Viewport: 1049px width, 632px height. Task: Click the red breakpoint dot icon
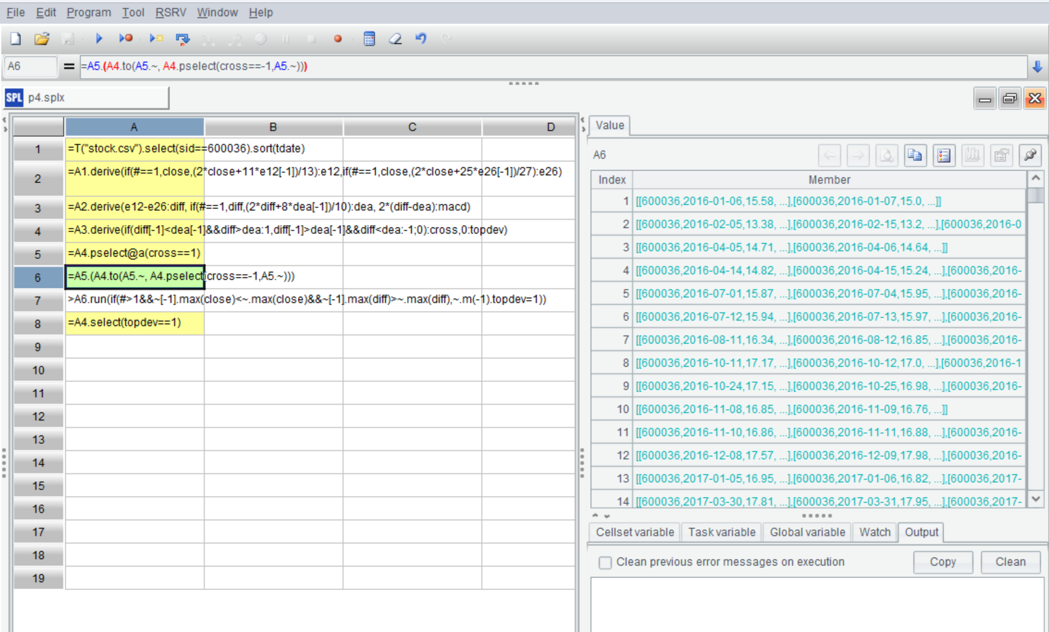tap(337, 39)
